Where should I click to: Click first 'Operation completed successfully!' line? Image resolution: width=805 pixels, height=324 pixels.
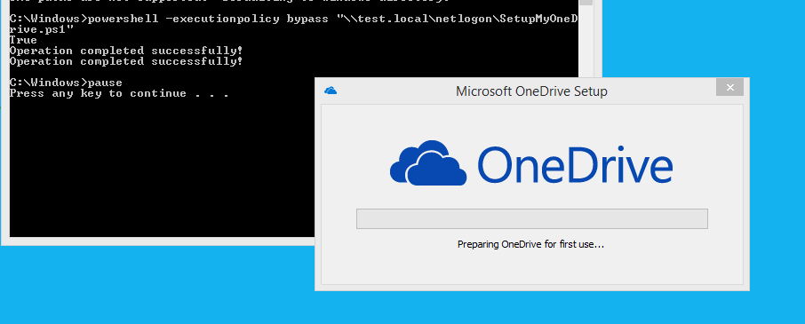coord(126,51)
